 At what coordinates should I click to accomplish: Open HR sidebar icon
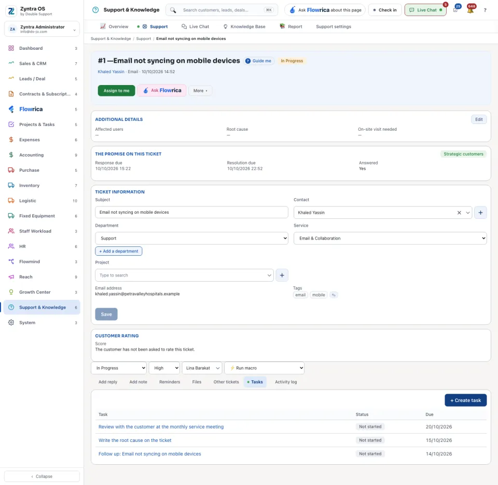11,246
